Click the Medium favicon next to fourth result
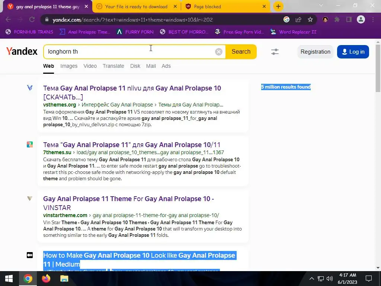Image resolution: width=381 pixels, height=286 pixels. pos(30,255)
